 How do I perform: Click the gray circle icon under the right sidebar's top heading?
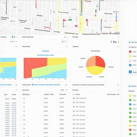(130, 47)
